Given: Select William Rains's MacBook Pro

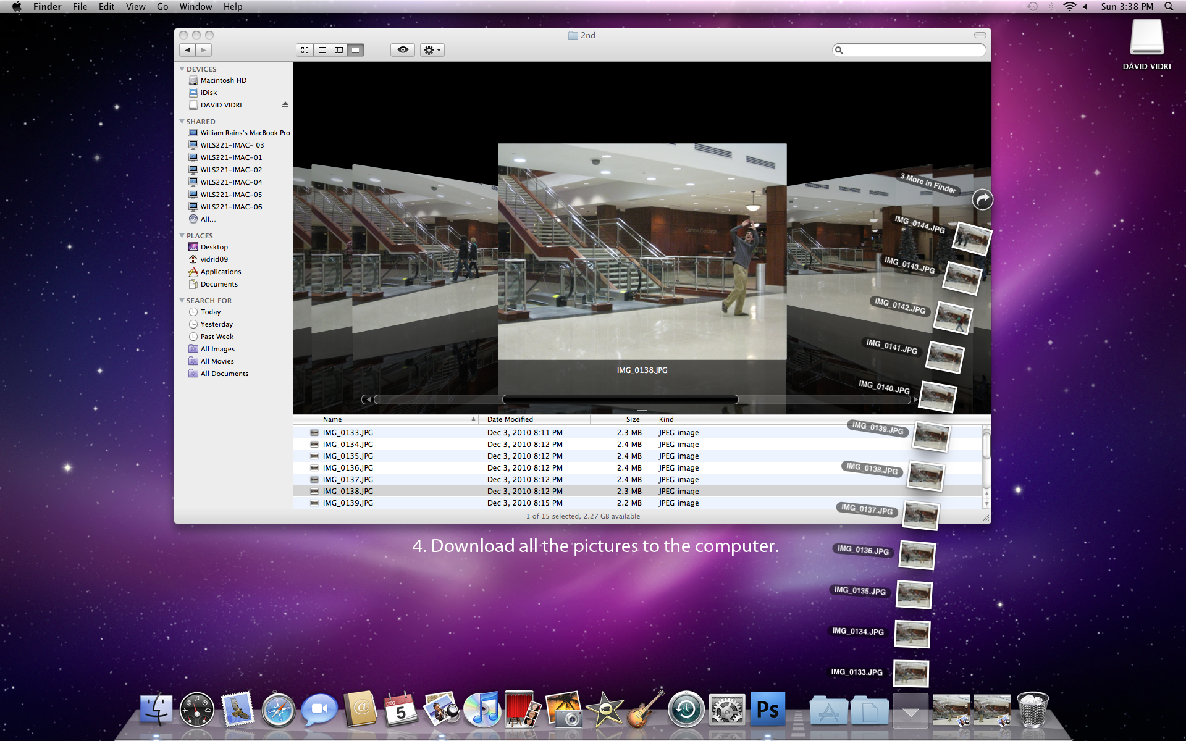Looking at the screenshot, I should click(239, 133).
